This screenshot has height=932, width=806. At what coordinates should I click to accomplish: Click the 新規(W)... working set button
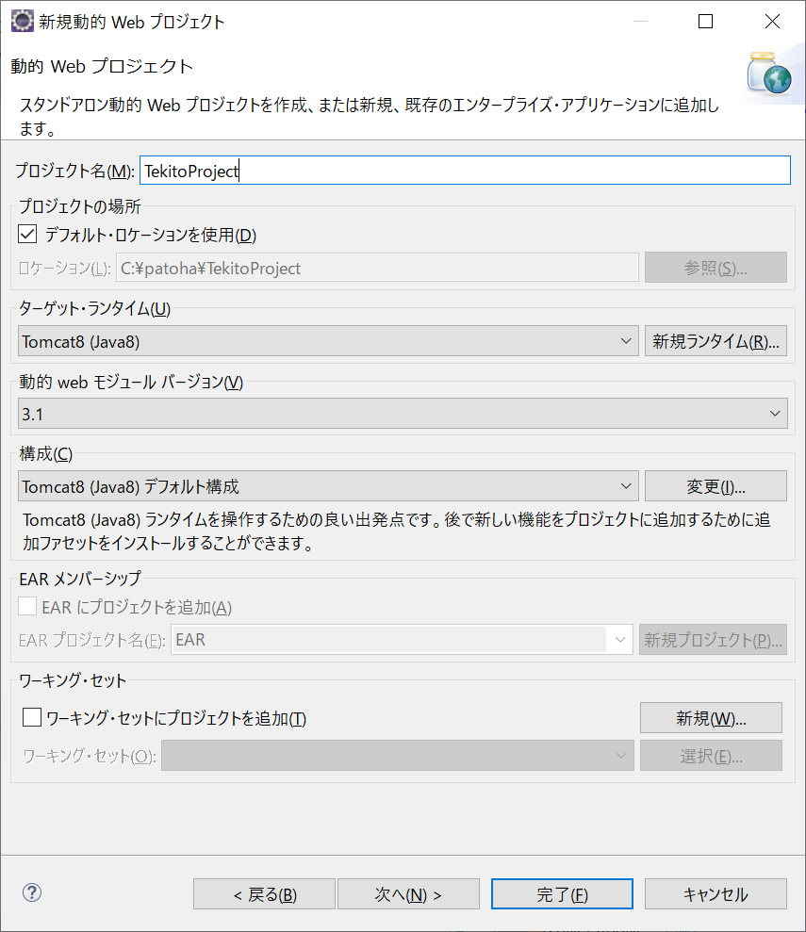click(711, 718)
